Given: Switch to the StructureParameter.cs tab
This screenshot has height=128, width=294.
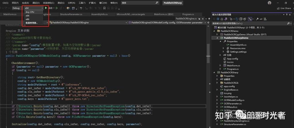Looking at the screenshot, I should coord(71,14).
